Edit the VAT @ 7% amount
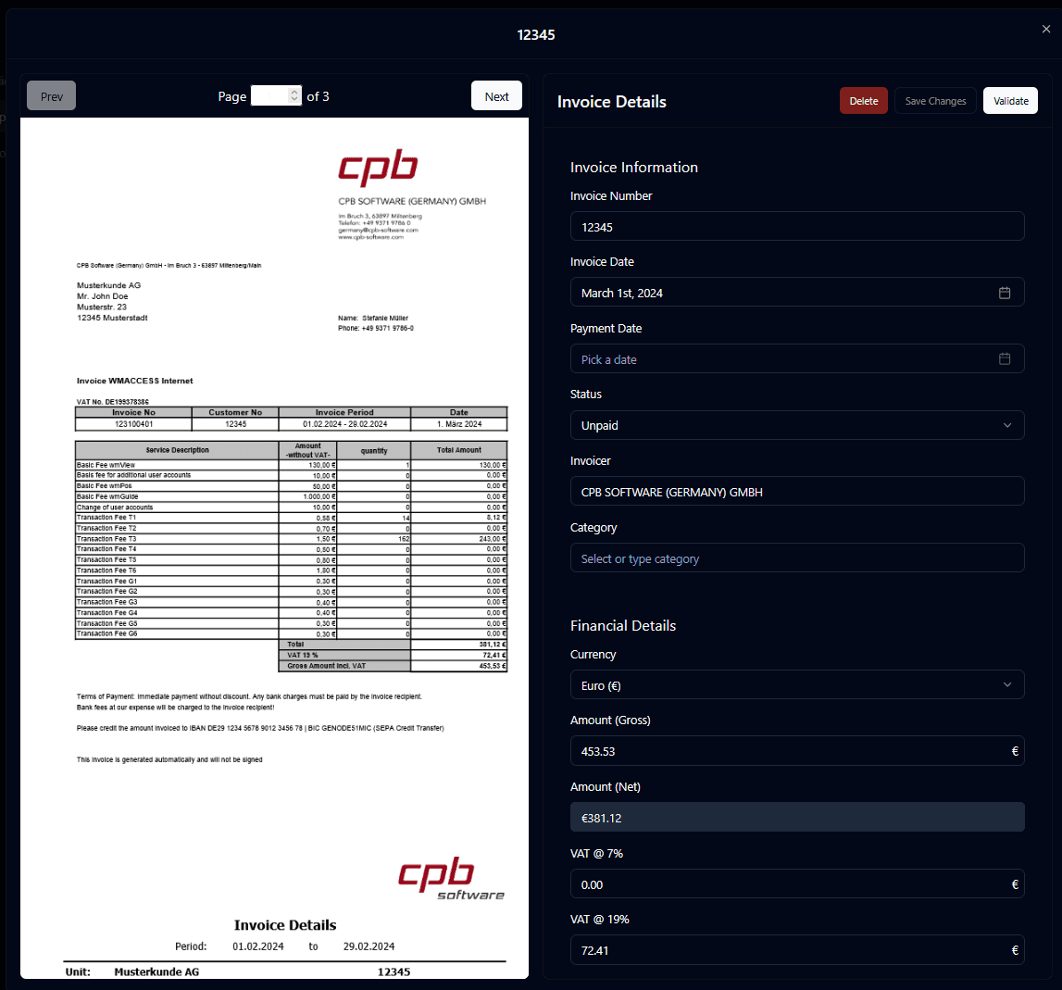Image resolution: width=1062 pixels, height=990 pixels. tap(797, 883)
